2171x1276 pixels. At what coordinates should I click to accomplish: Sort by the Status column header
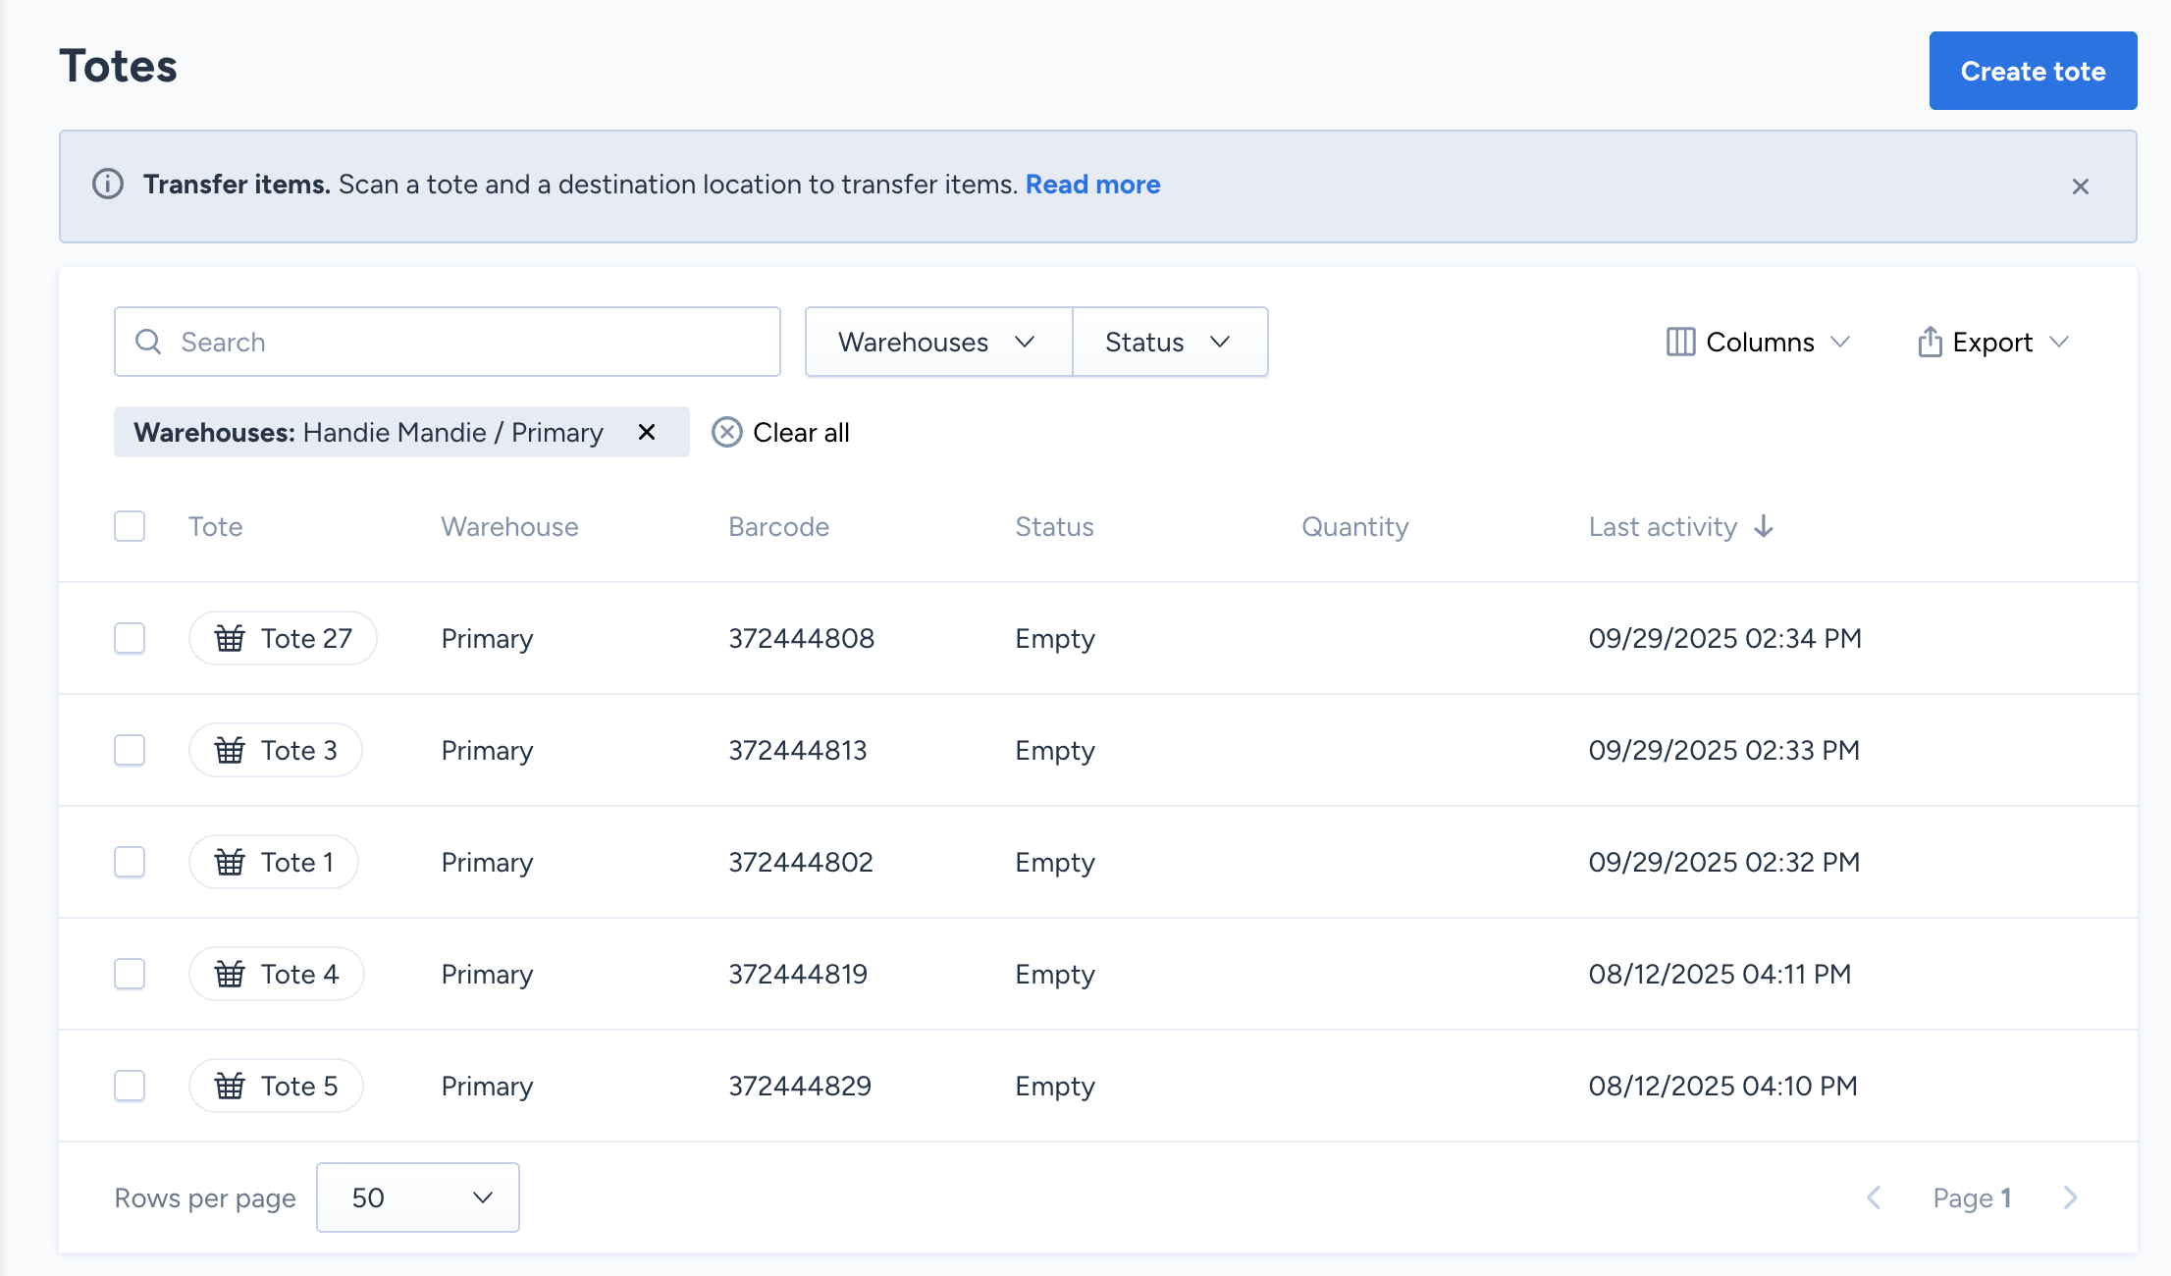pyautogui.click(x=1054, y=526)
